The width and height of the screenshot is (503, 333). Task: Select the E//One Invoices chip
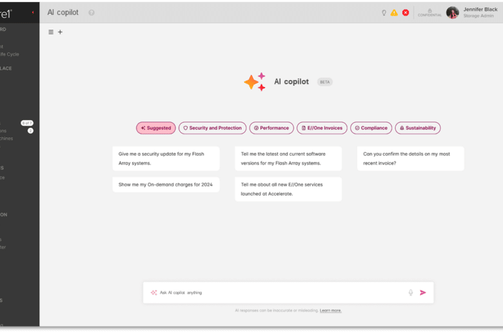pos(322,128)
